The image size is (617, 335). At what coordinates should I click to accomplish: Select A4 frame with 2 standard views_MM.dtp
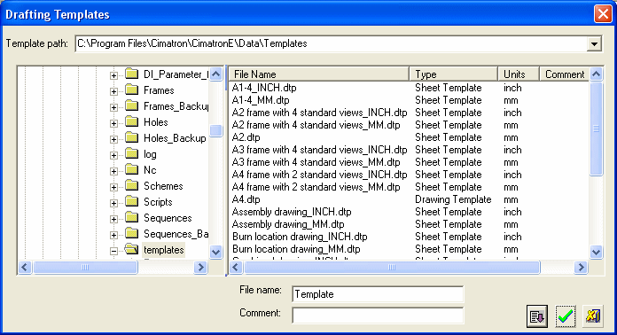point(316,187)
